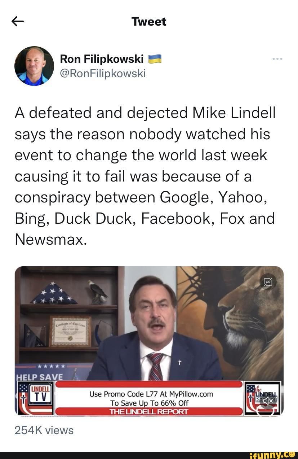This screenshot has height=459, width=298.
Task: Open the three-dot more options menu
Action: (277, 59)
